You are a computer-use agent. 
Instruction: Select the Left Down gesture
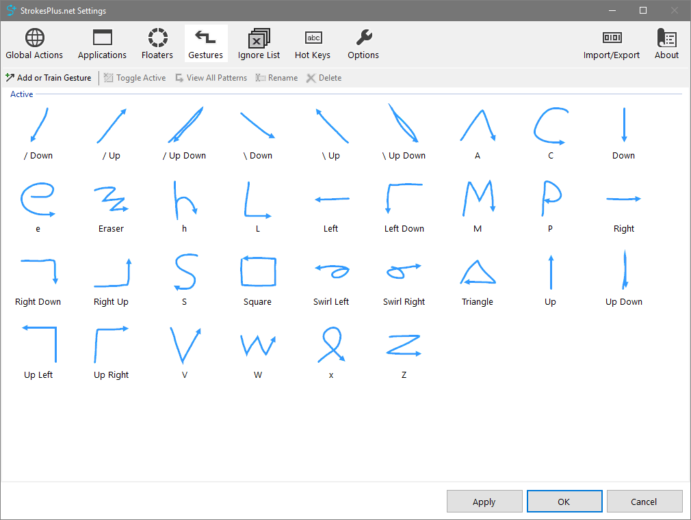pyautogui.click(x=404, y=206)
